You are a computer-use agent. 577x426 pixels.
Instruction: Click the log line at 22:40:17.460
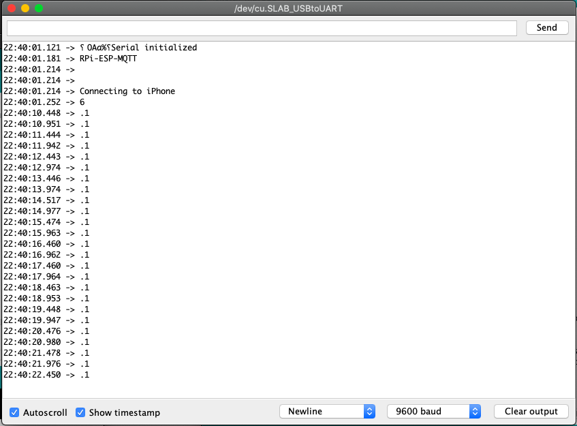click(x=46, y=266)
